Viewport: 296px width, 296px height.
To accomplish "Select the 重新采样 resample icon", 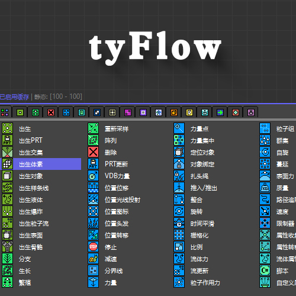I will 93,128.
